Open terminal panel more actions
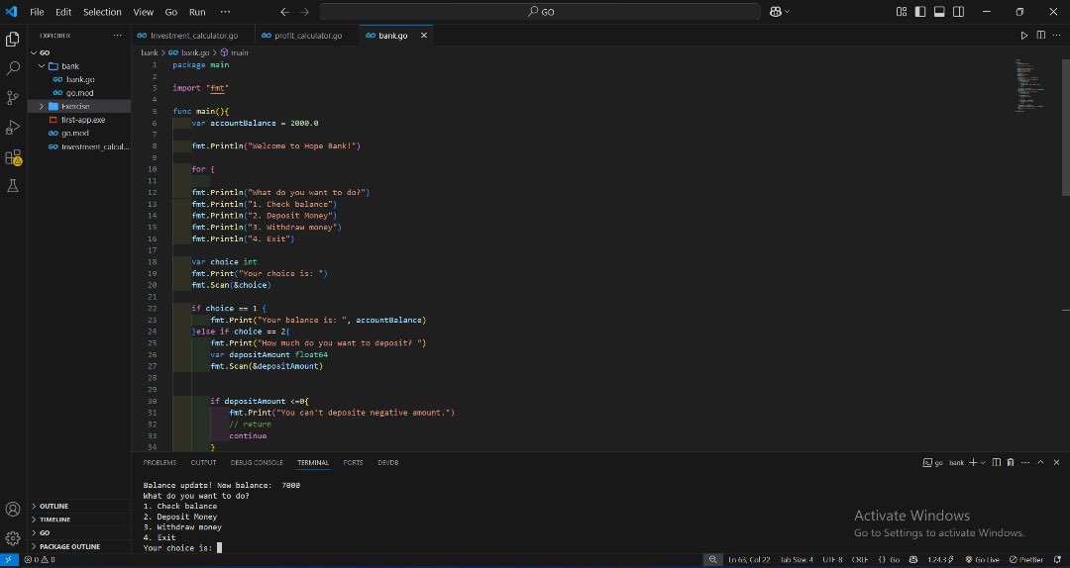Viewport: 1070px width, 568px height. 1025,462
